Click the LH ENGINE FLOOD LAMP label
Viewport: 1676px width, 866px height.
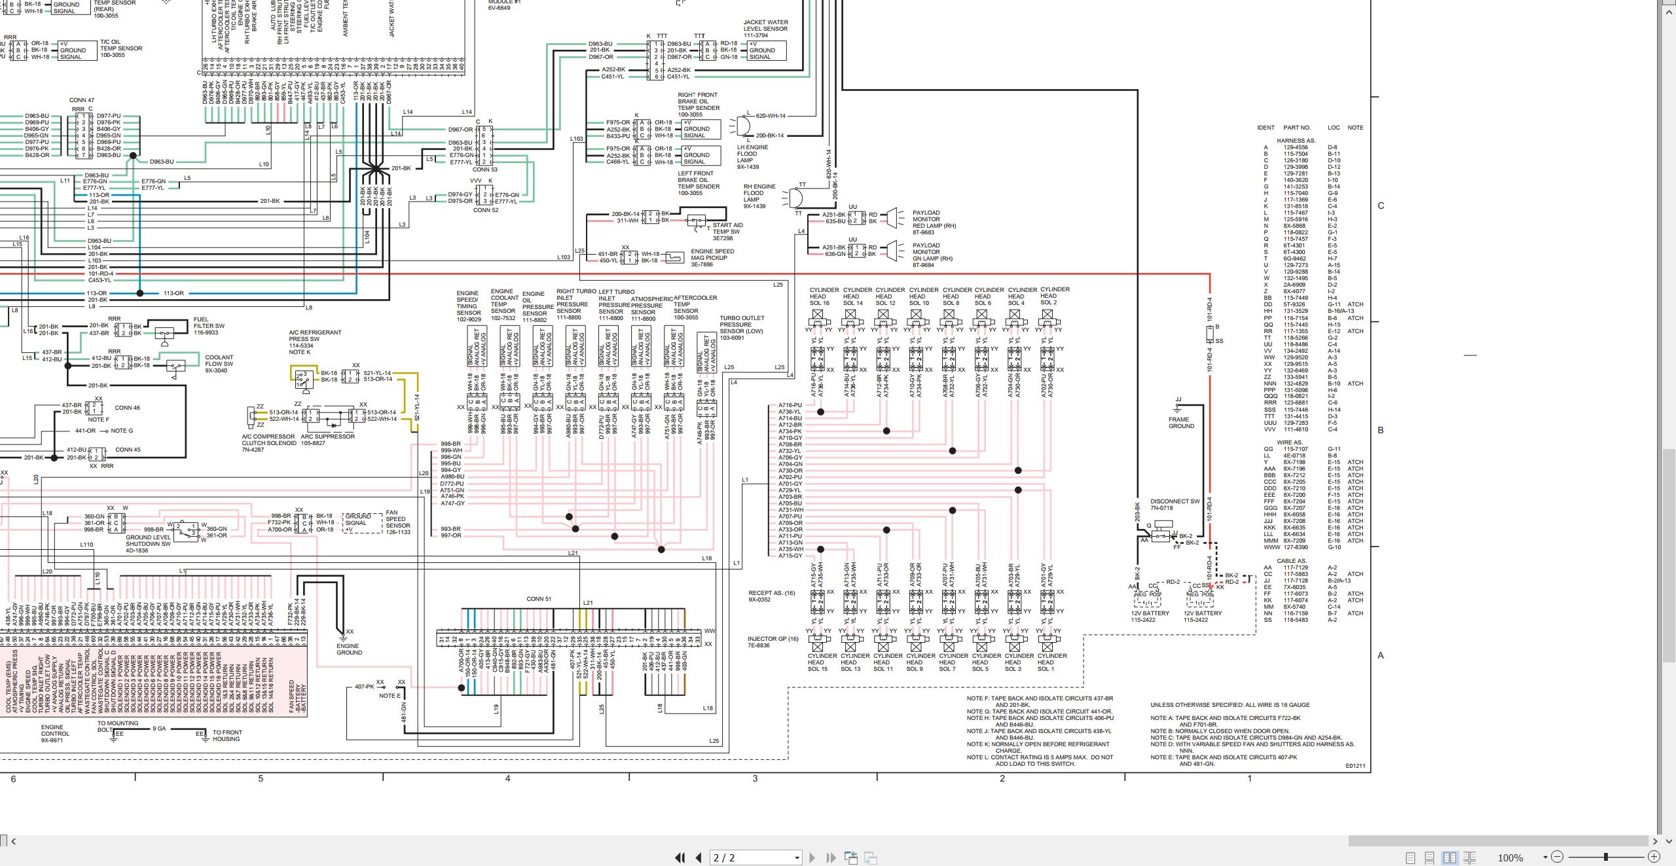click(x=752, y=154)
